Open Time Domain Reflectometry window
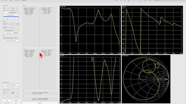The width and height of the screenshot is (186, 104). click(x=11, y=40)
